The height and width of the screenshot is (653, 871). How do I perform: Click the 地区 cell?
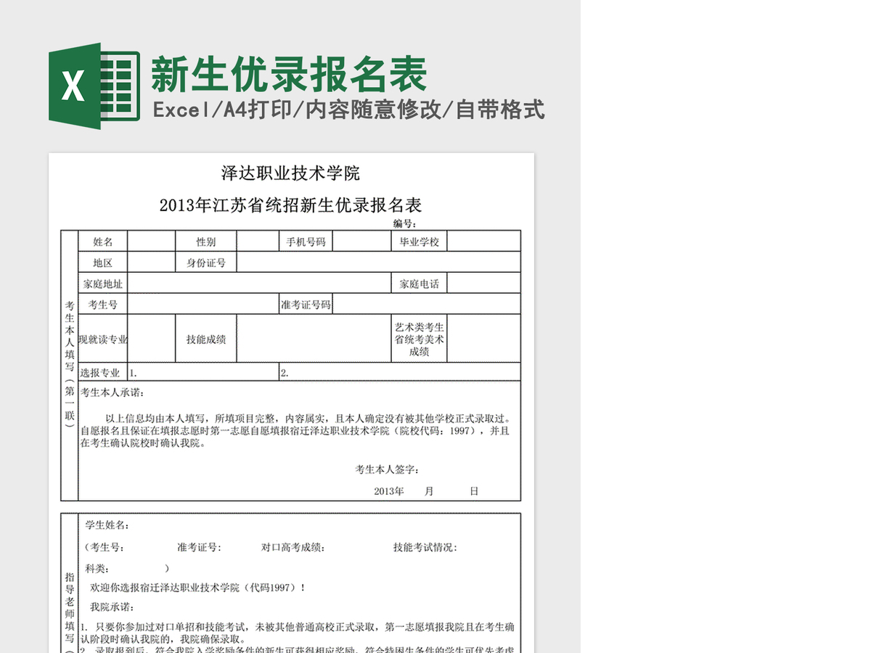[x=103, y=263]
